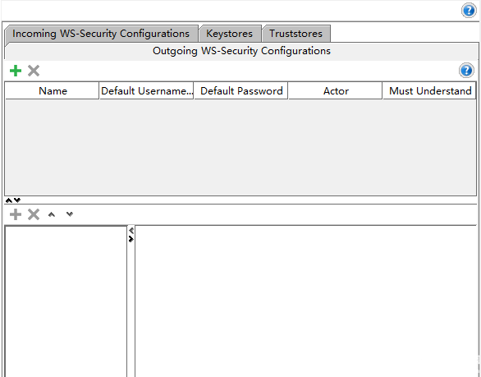Image resolution: width=481 pixels, height=377 pixels.
Task: Click the remove outgoing configuration X icon
Action: pos(34,71)
